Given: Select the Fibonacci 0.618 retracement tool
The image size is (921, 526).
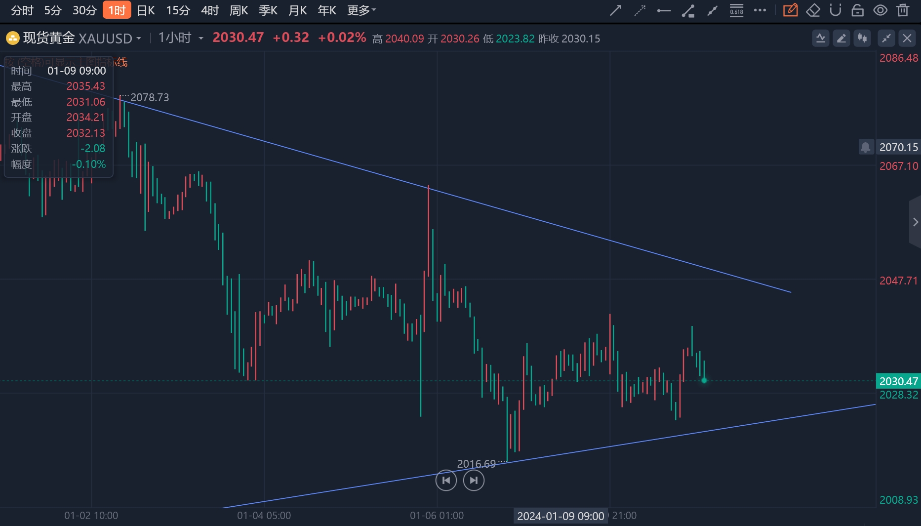Looking at the screenshot, I should click(x=736, y=10).
